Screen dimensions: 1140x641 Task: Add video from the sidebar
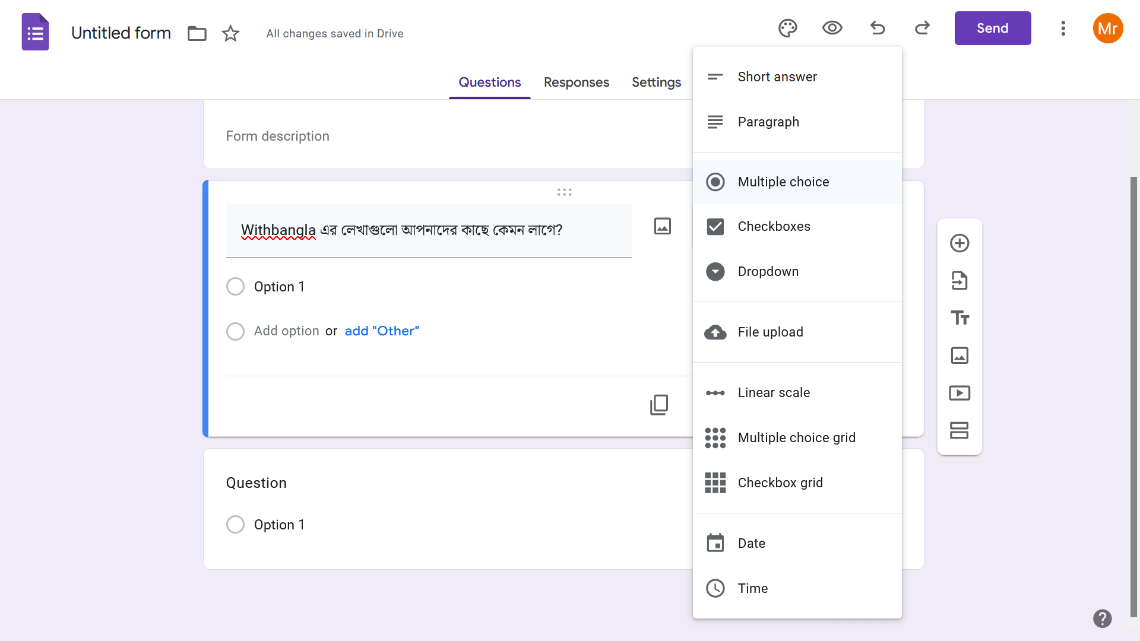[959, 393]
